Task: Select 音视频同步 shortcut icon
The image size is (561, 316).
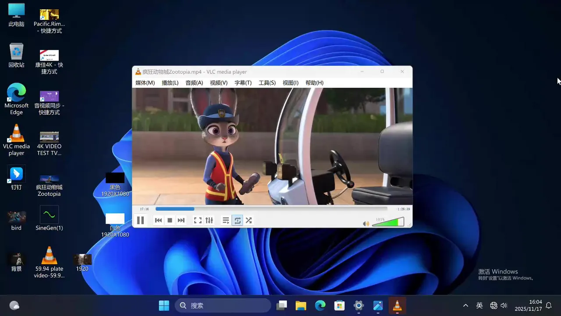Action: pos(49,103)
